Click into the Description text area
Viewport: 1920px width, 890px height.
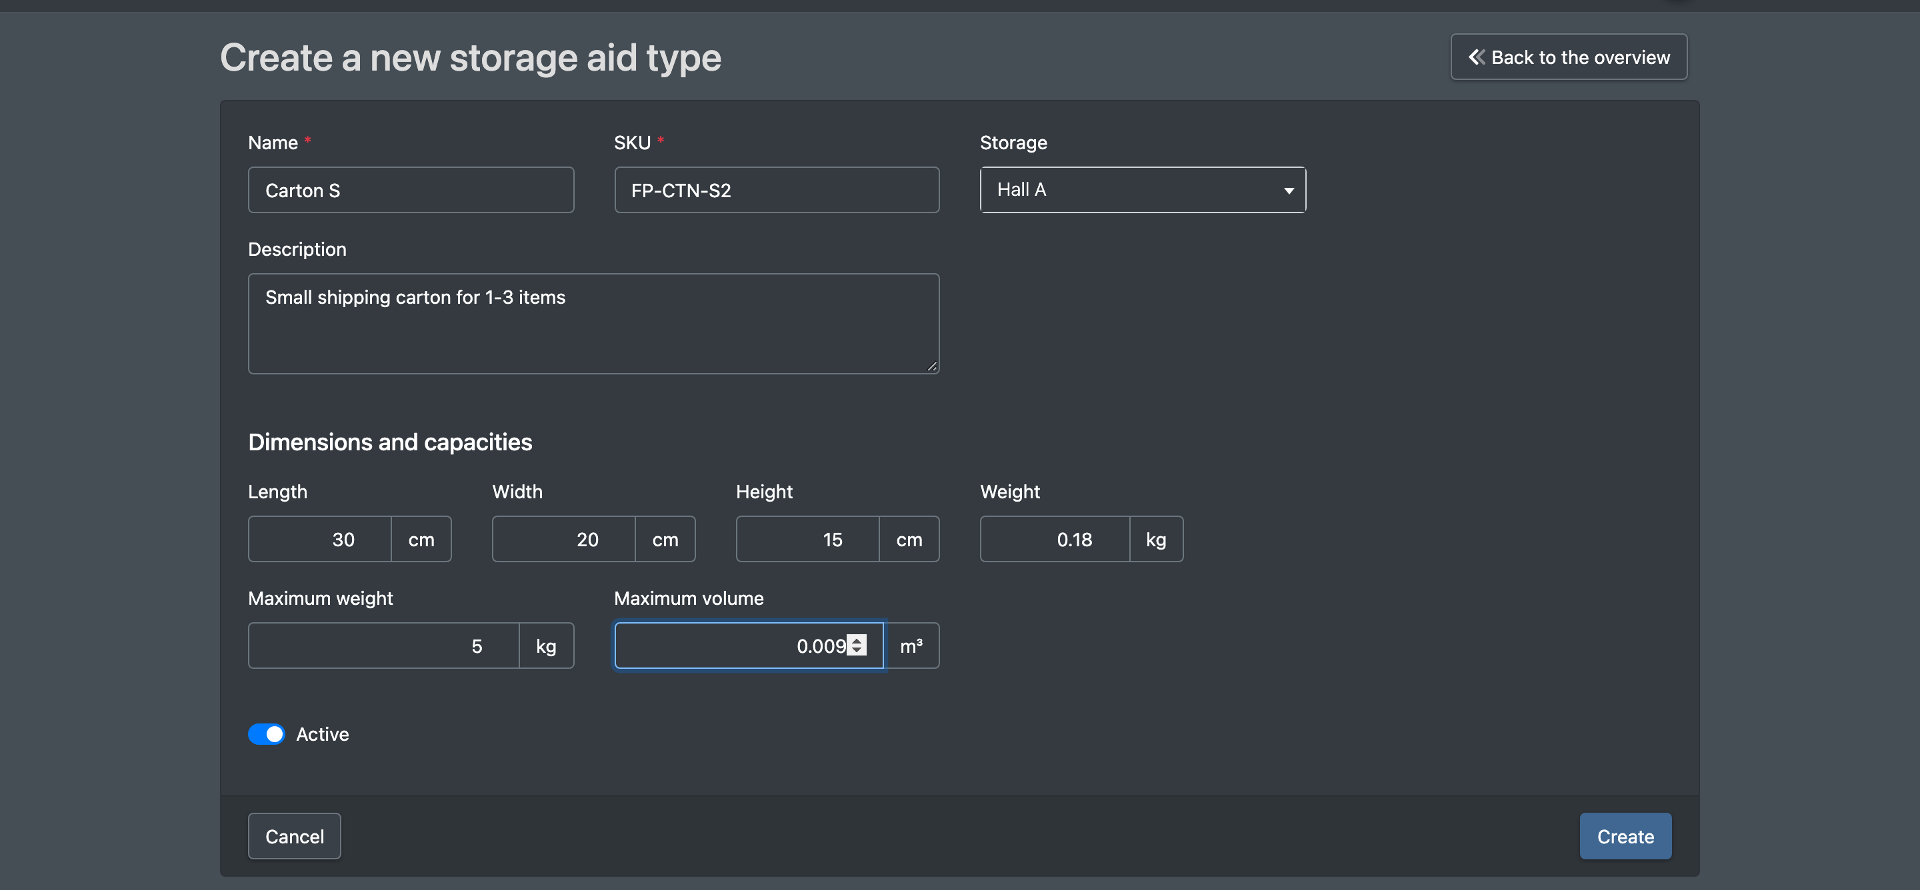point(593,324)
